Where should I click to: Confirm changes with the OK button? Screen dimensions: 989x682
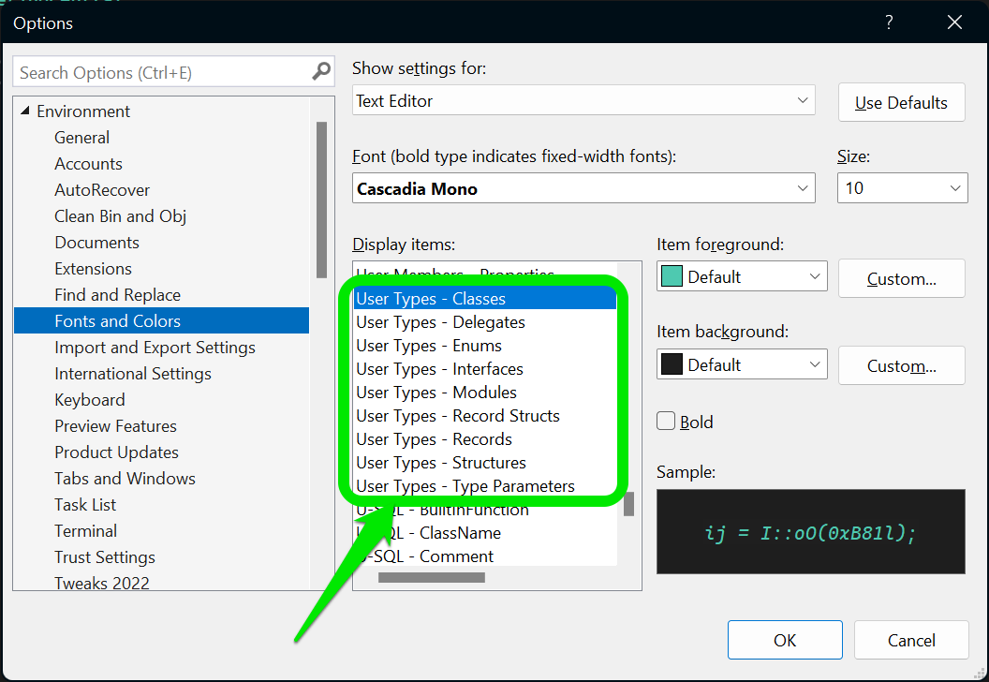click(x=785, y=640)
